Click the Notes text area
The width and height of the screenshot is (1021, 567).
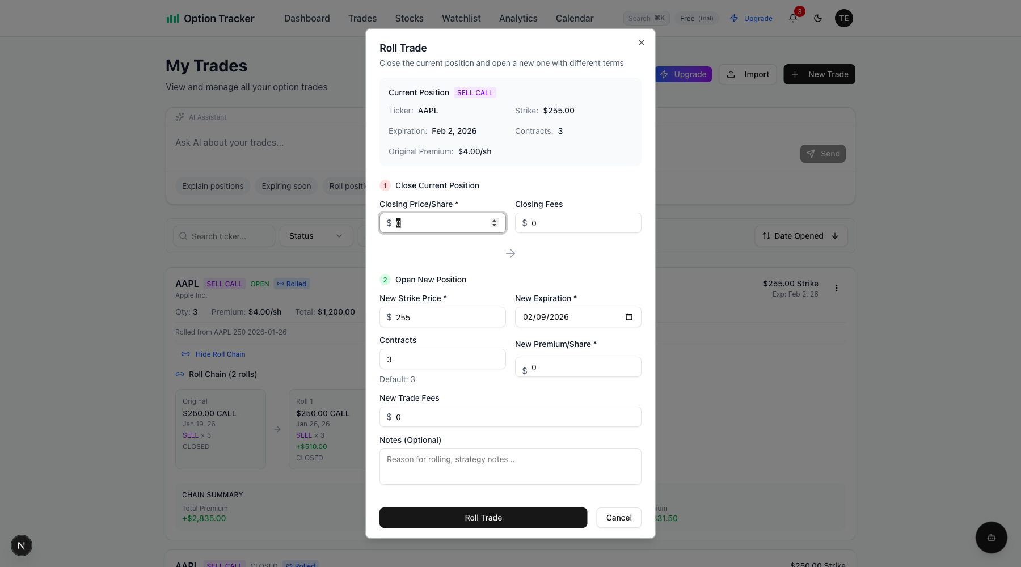[x=510, y=467]
